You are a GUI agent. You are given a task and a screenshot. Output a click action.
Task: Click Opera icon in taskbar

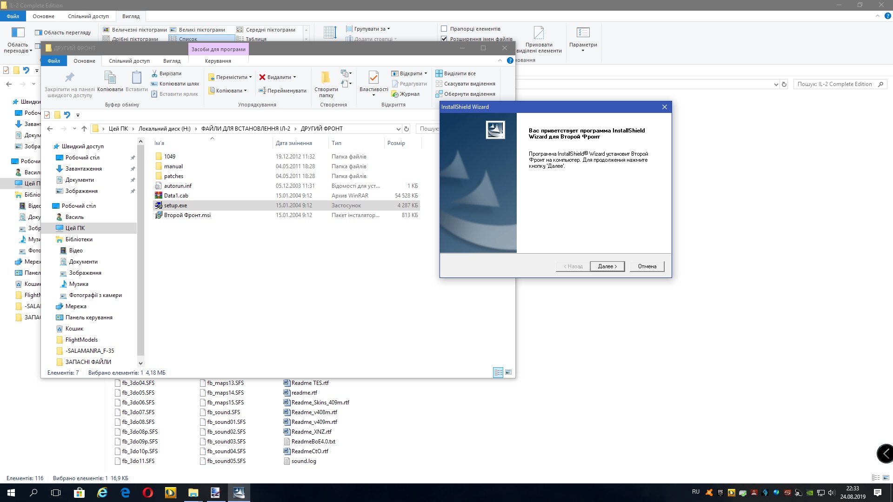click(x=148, y=493)
